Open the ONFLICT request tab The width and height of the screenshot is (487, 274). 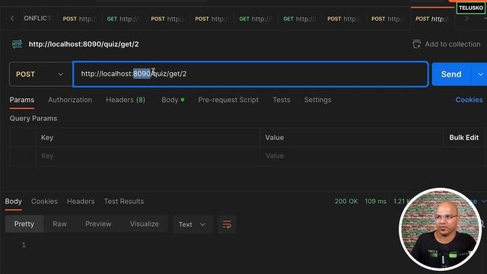[x=37, y=18]
